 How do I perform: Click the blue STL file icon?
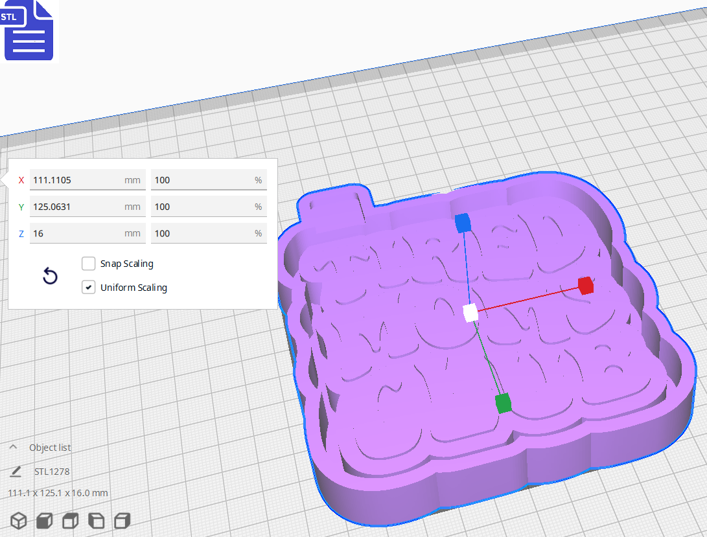pos(29,30)
